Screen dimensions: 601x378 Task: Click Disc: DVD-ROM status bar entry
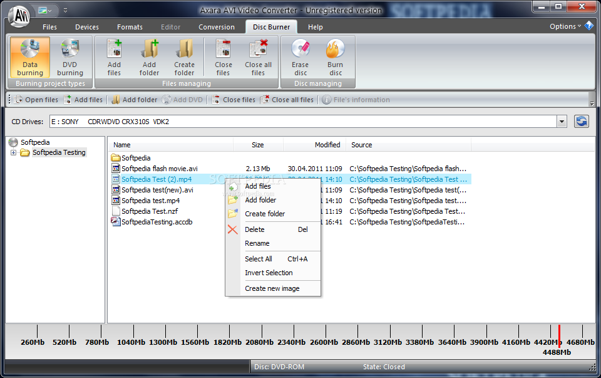pyautogui.click(x=279, y=367)
